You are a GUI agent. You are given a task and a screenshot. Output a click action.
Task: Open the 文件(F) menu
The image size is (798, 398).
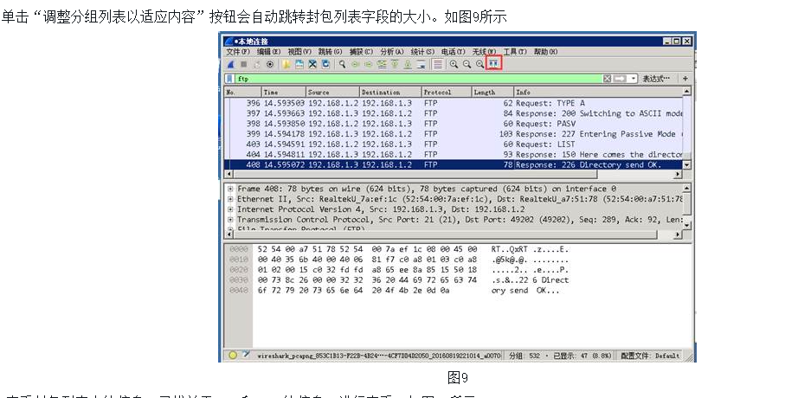(238, 52)
